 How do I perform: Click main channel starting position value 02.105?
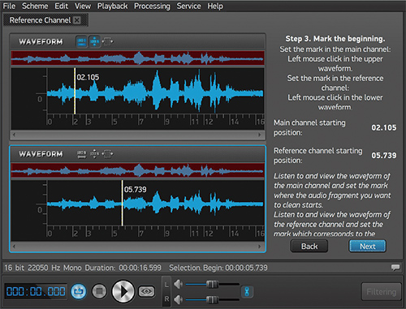tap(384, 127)
